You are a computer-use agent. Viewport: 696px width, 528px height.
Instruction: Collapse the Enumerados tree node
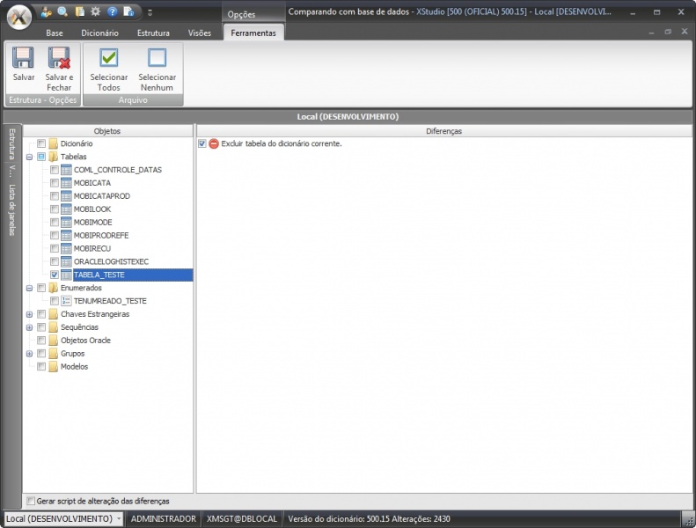(29, 288)
